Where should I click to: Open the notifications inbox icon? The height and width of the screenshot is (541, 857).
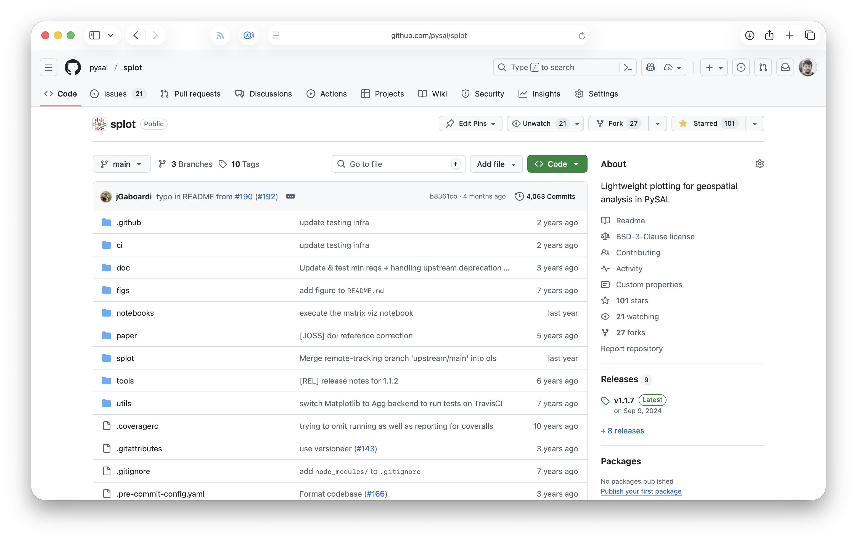(x=785, y=68)
